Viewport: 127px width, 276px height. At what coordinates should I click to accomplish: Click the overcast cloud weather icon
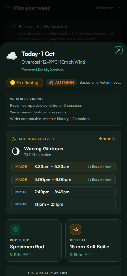(x=12, y=56)
